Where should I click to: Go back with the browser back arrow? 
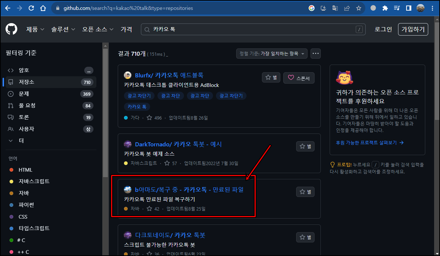(x=8, y=8)
